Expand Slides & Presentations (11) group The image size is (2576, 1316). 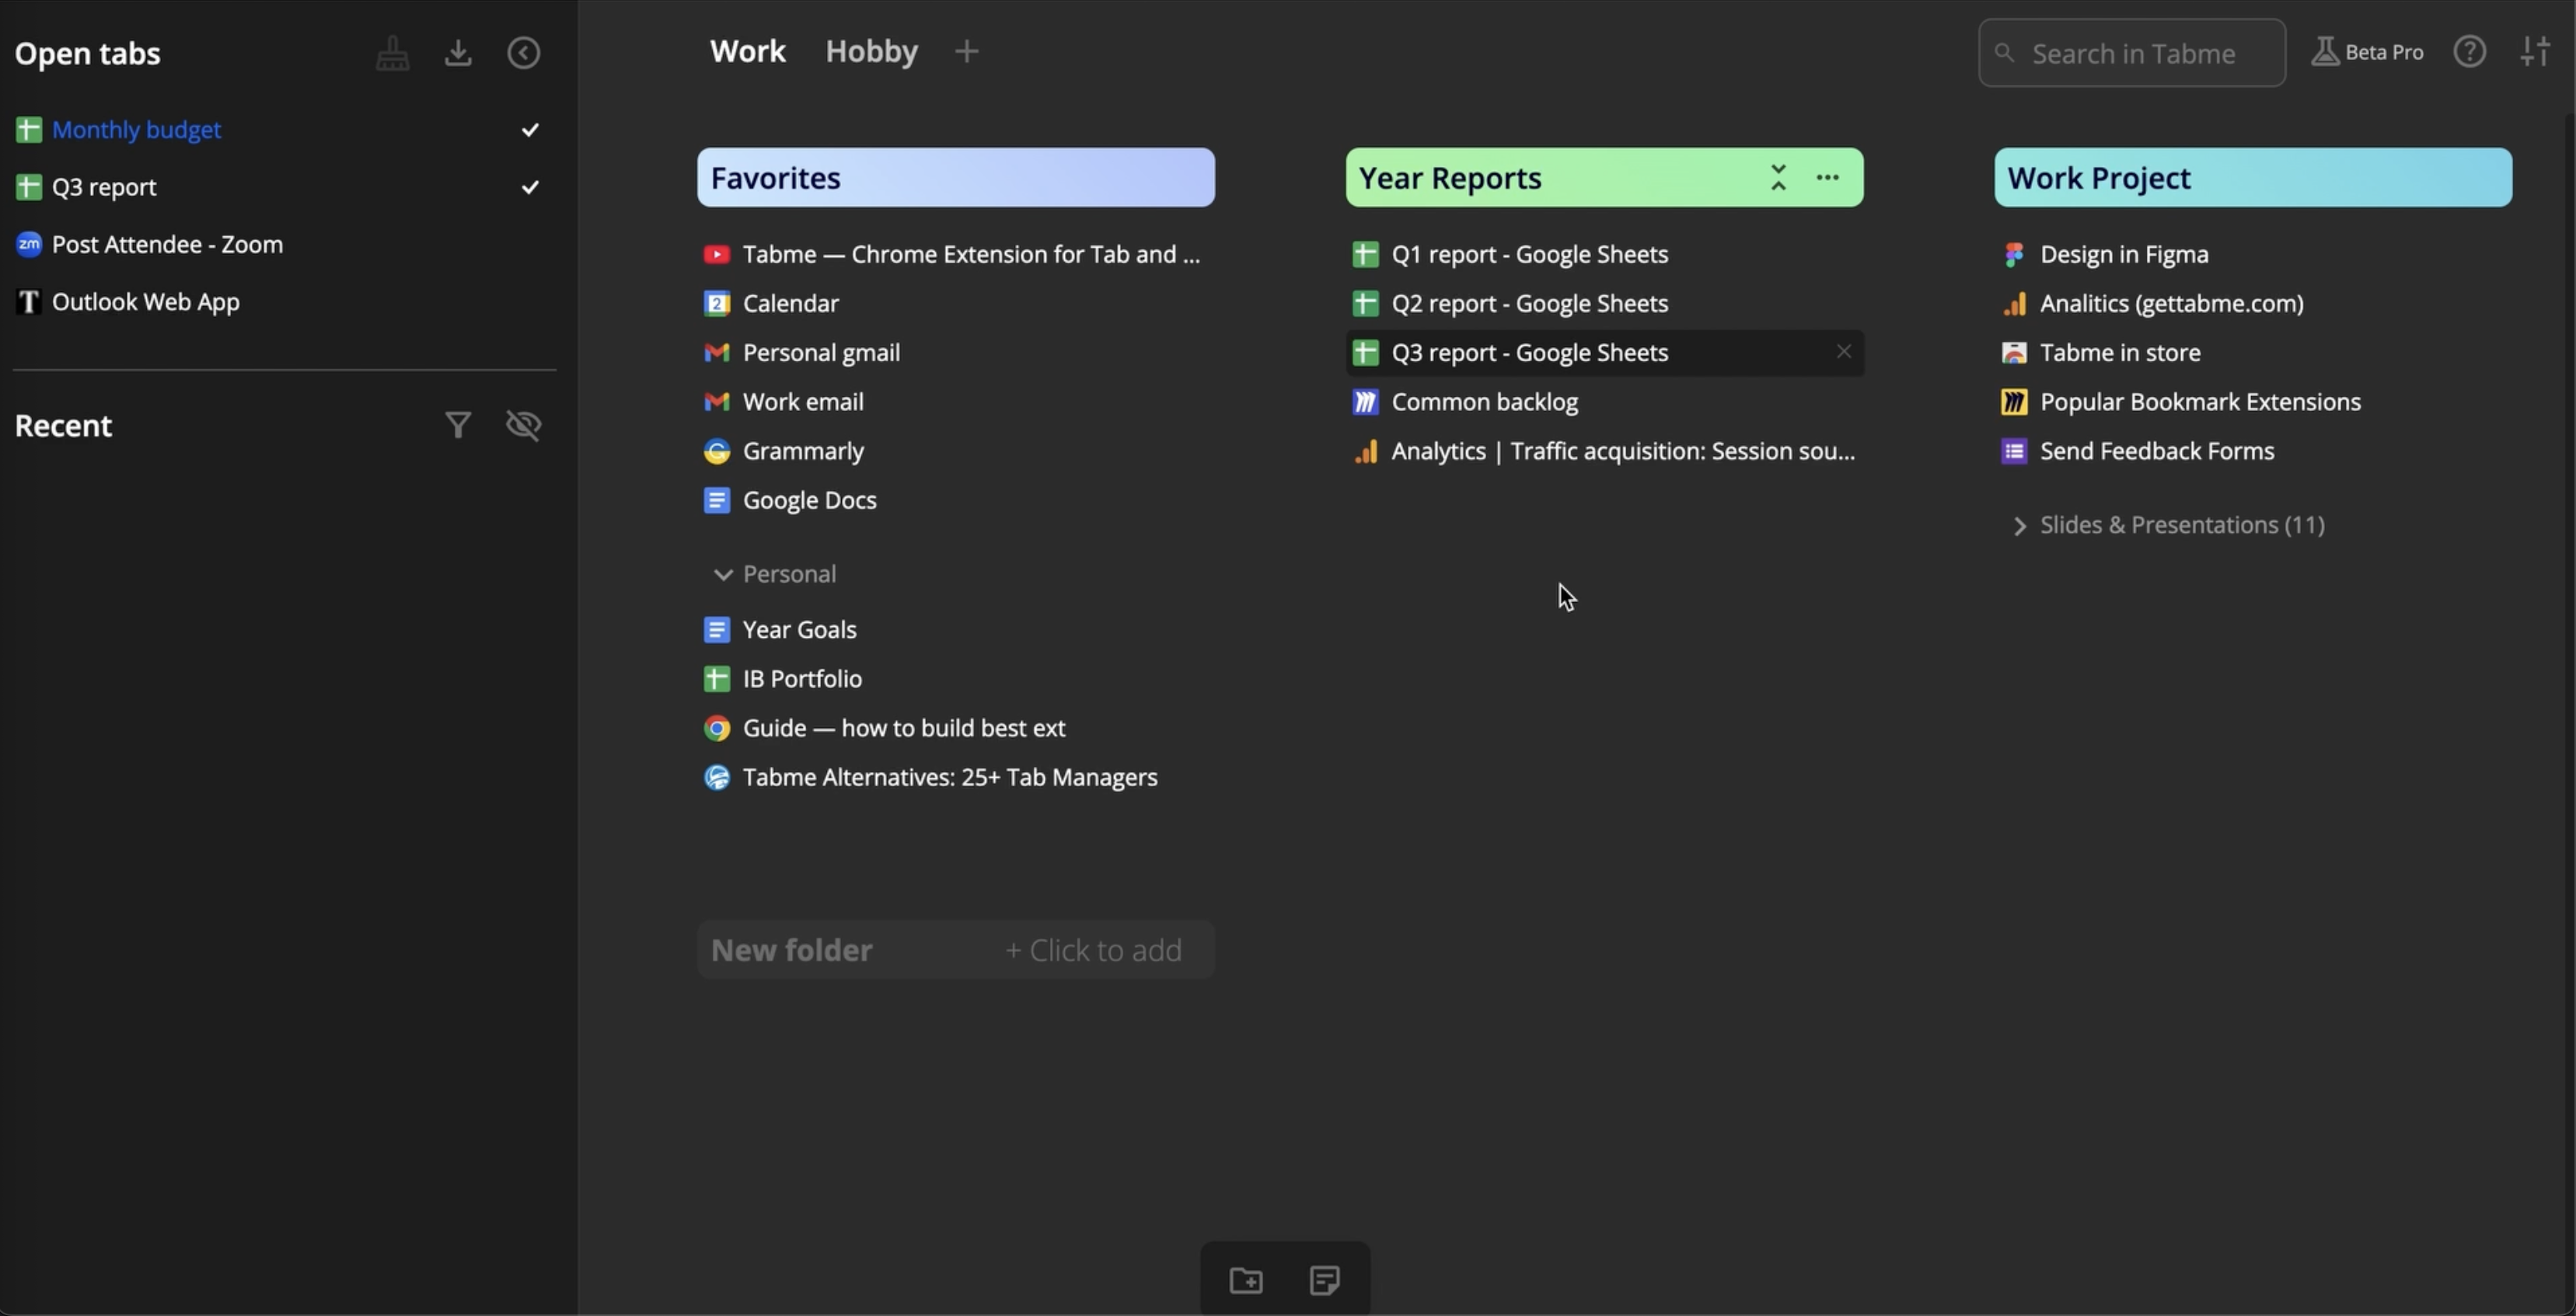click(x=2019, y=526)
